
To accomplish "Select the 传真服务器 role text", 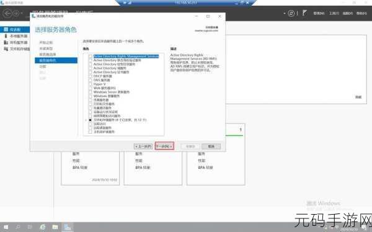I will click(x=101, y=100).
